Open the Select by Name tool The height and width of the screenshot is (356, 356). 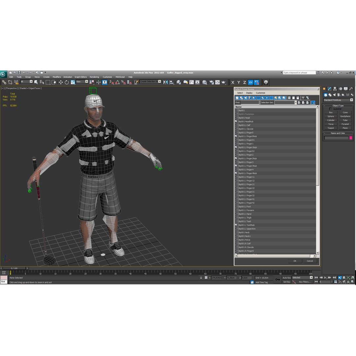(42, 82)
